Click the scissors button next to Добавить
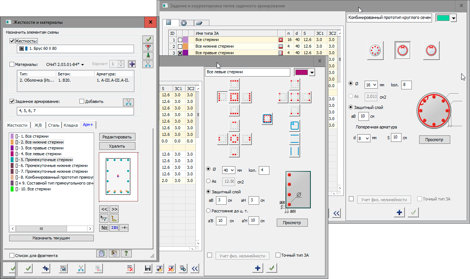Image resolution: width=470 pixels, height=279 pixels. pos(128,102)
